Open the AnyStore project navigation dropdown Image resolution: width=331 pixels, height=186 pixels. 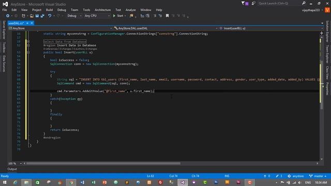click(61, 28)
